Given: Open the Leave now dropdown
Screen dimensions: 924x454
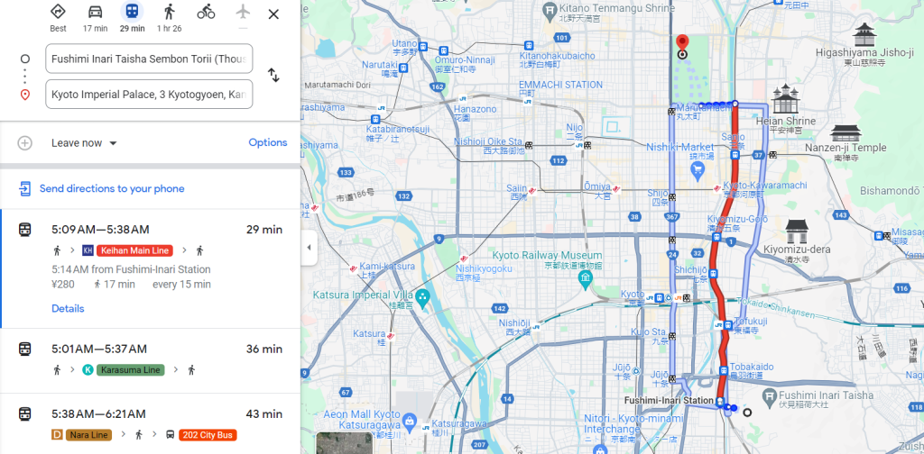Looking at the screenshot, I should point(84,143).
